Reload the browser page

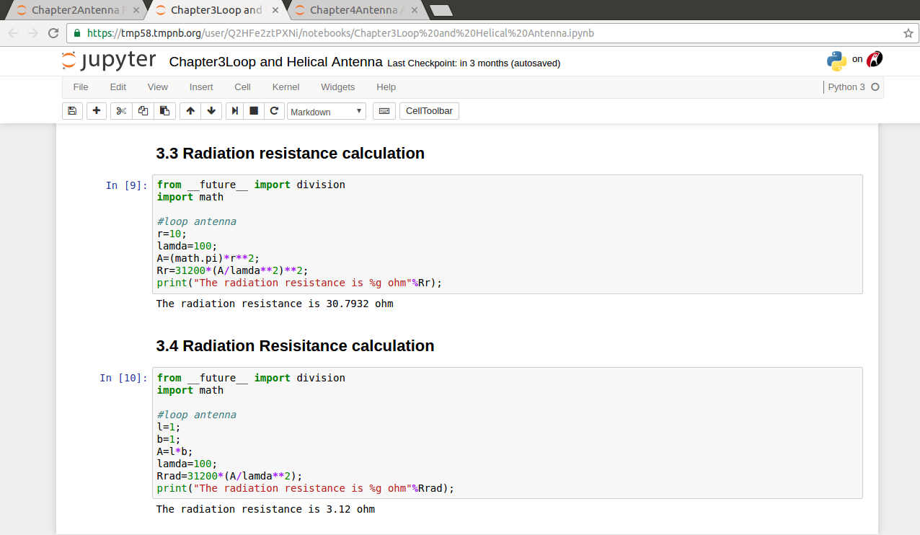coord(53,33)
